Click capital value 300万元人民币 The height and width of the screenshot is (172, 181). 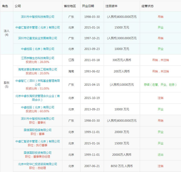pos(122,60)
